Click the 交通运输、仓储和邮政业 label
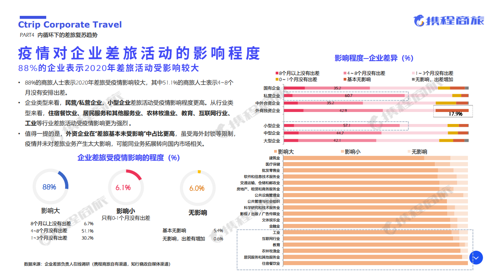 point(260,183)
